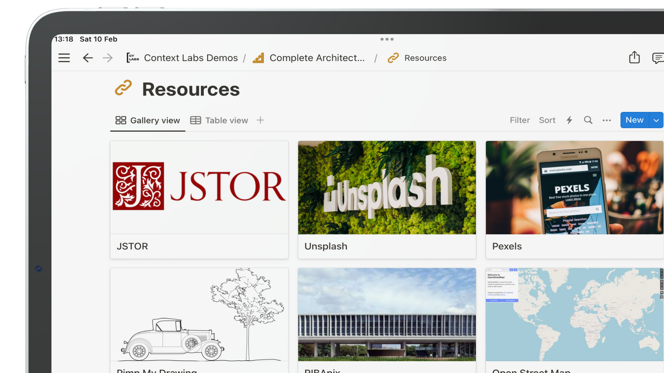Open the database three-dot options menu
This screenshot has width=664, height=373.
606,120
